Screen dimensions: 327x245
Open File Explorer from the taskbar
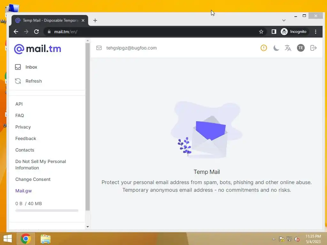point(45,239)
